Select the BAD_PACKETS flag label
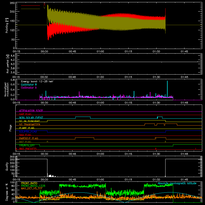This screenshot has width=205, height=205. pyautogui.click(x=28, y=149)
